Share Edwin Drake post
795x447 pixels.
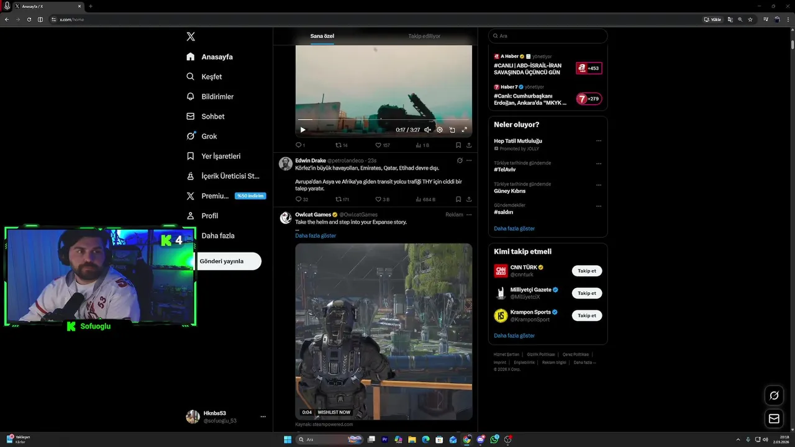point(469,199)
